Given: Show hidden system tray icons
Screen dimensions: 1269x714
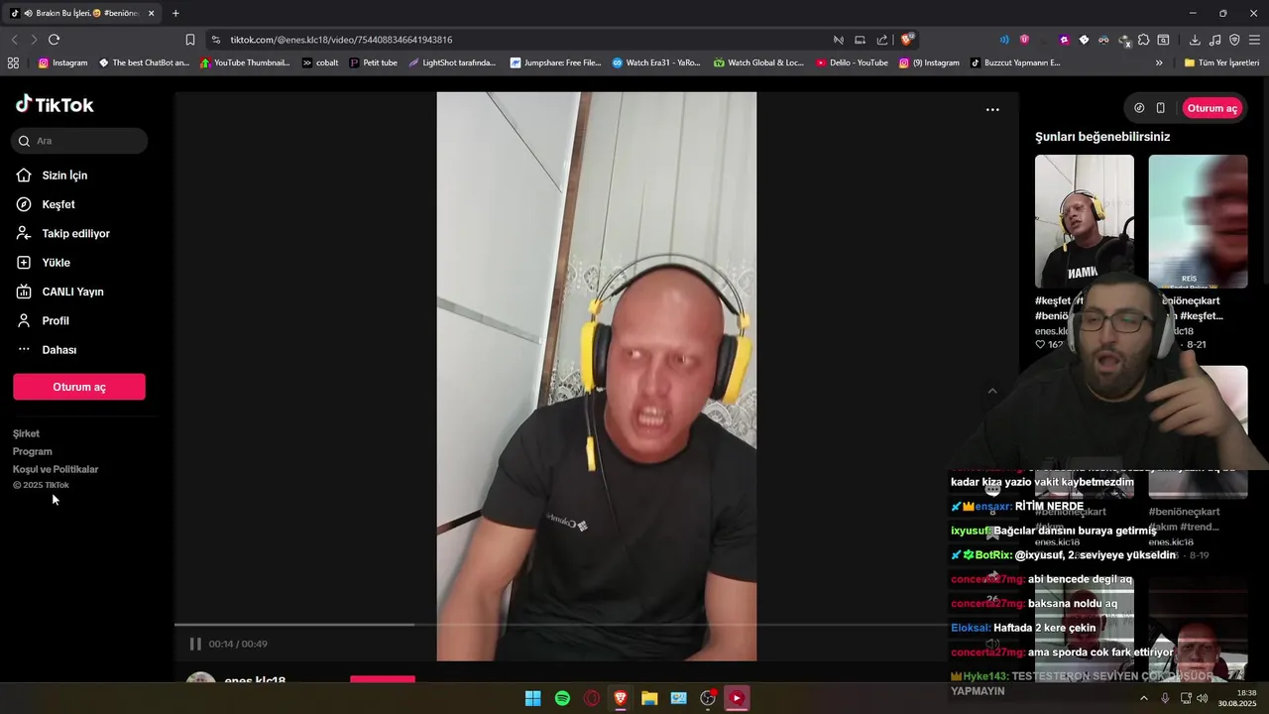Looking at the screenshot, I should pos(1143,698).
